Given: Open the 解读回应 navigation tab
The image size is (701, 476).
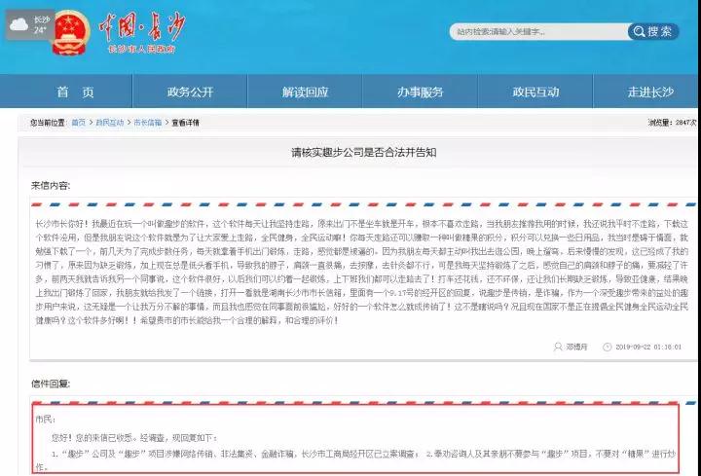Looking at the screenshot, I should [x=305, y=92].
